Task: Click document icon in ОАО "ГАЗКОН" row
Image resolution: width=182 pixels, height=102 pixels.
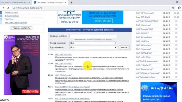Action: tap(176, 33)
